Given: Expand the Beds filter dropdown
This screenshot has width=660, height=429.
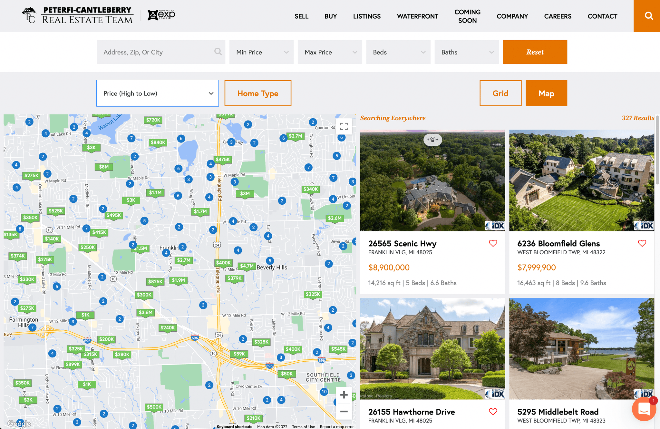Looking at the screenshot, I should point(398,52).
